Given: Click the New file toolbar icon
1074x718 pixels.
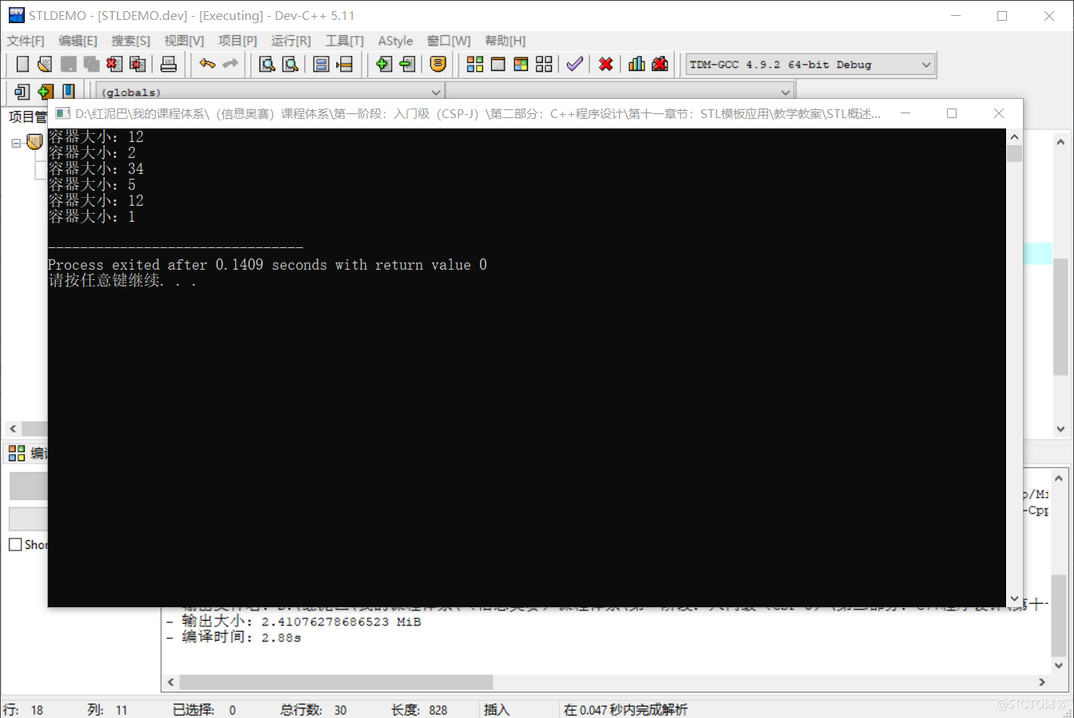Looking at the screenshot, I should click(22, 65).
